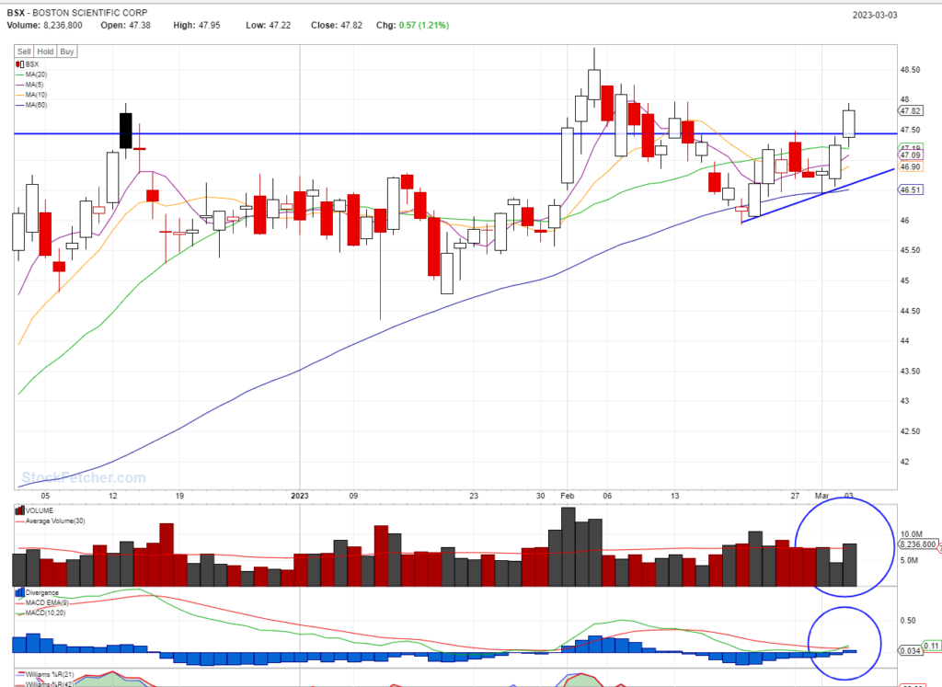The image size is (942, 687).
Task: Click the Low: 47.22 header value
Action: click(268, 25)
